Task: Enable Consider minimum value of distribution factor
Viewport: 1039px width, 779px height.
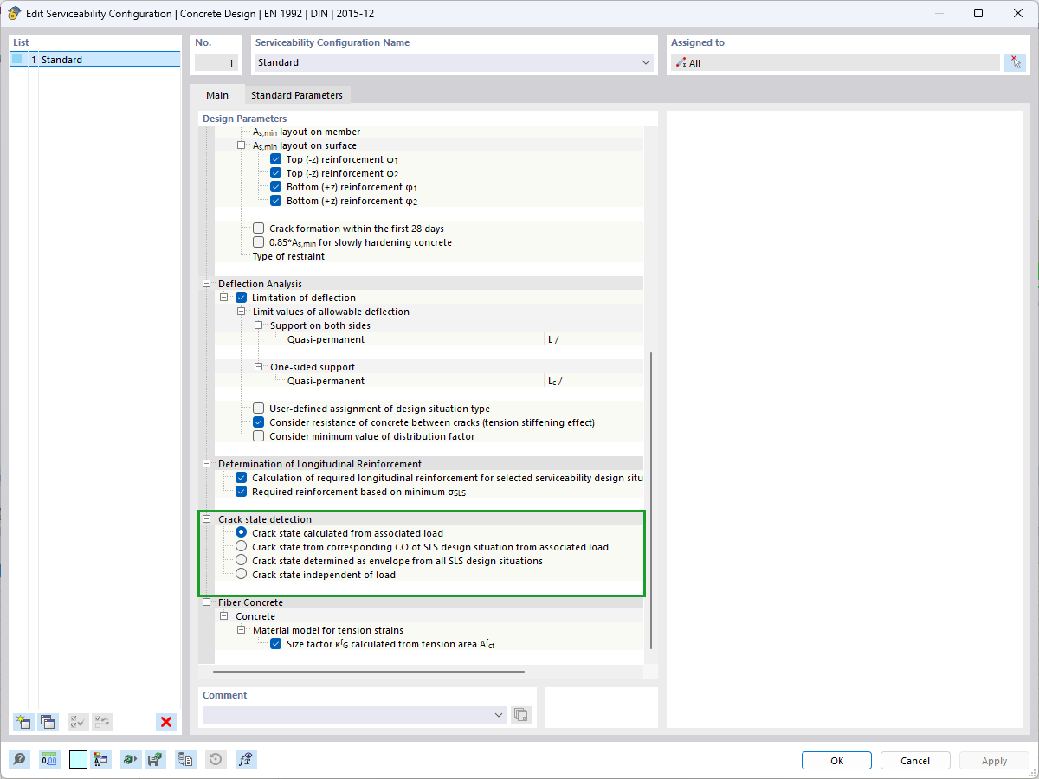Action: [258, 436]
